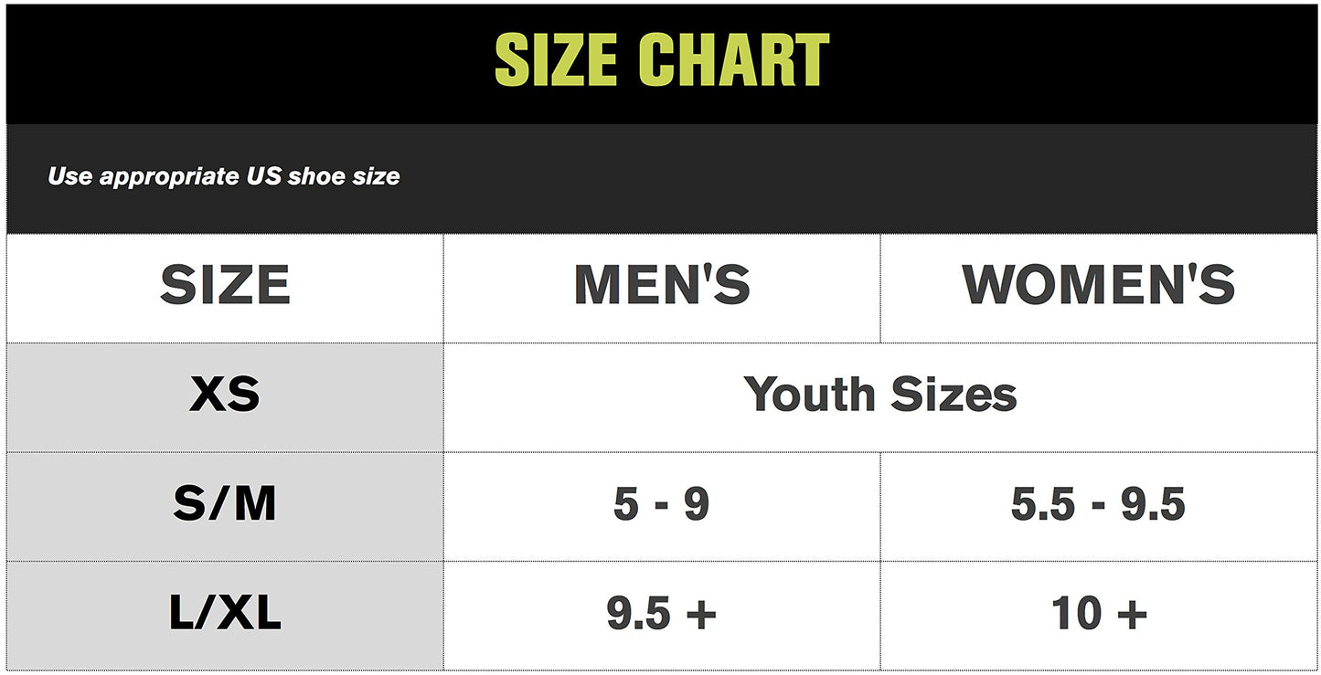This screenshot has height=675, width=1321.
Task: Click the SIZE CHART title text
Action: pyautogui.click(x=661, y=60)
